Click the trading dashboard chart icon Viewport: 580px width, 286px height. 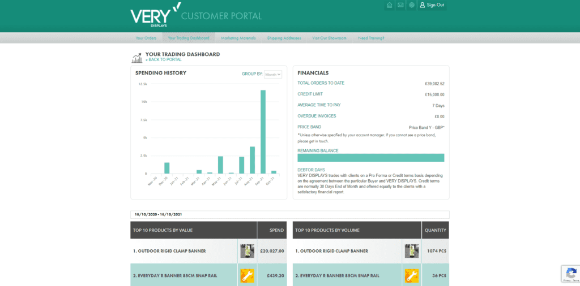137,58
